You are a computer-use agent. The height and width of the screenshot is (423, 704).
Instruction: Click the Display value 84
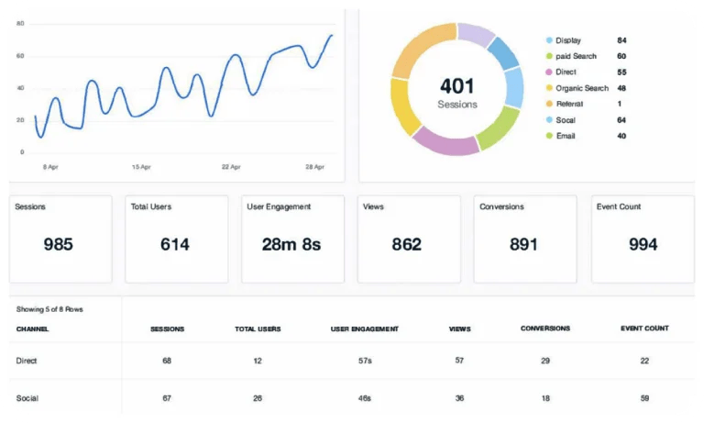pos(621,40)
